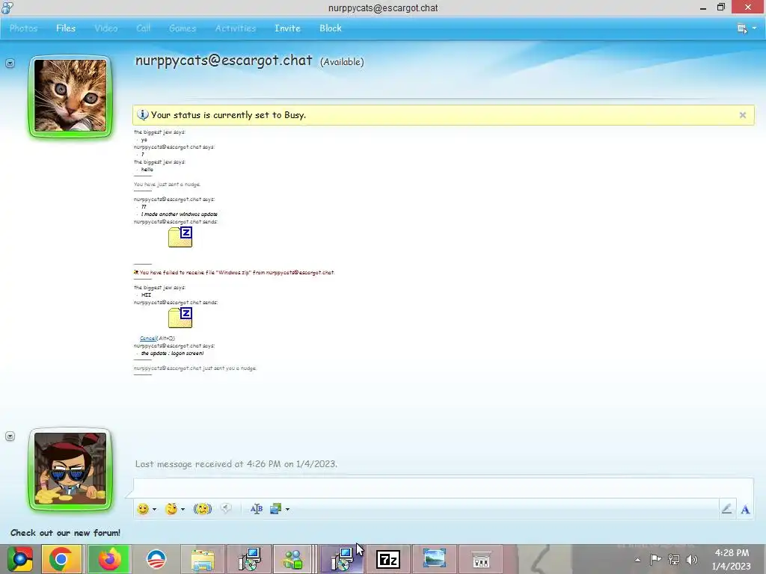Open the first received zip file icon
This screenshot has width=766, height=574.
tap(180, 237)
